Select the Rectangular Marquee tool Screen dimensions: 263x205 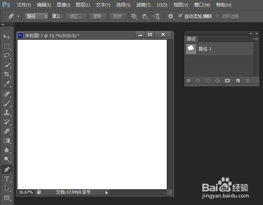pos(7,46)
